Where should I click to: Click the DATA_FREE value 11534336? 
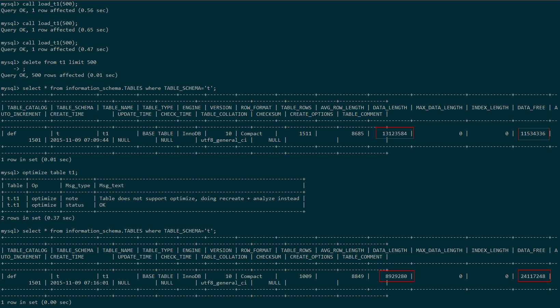click(x=533, y=134)
